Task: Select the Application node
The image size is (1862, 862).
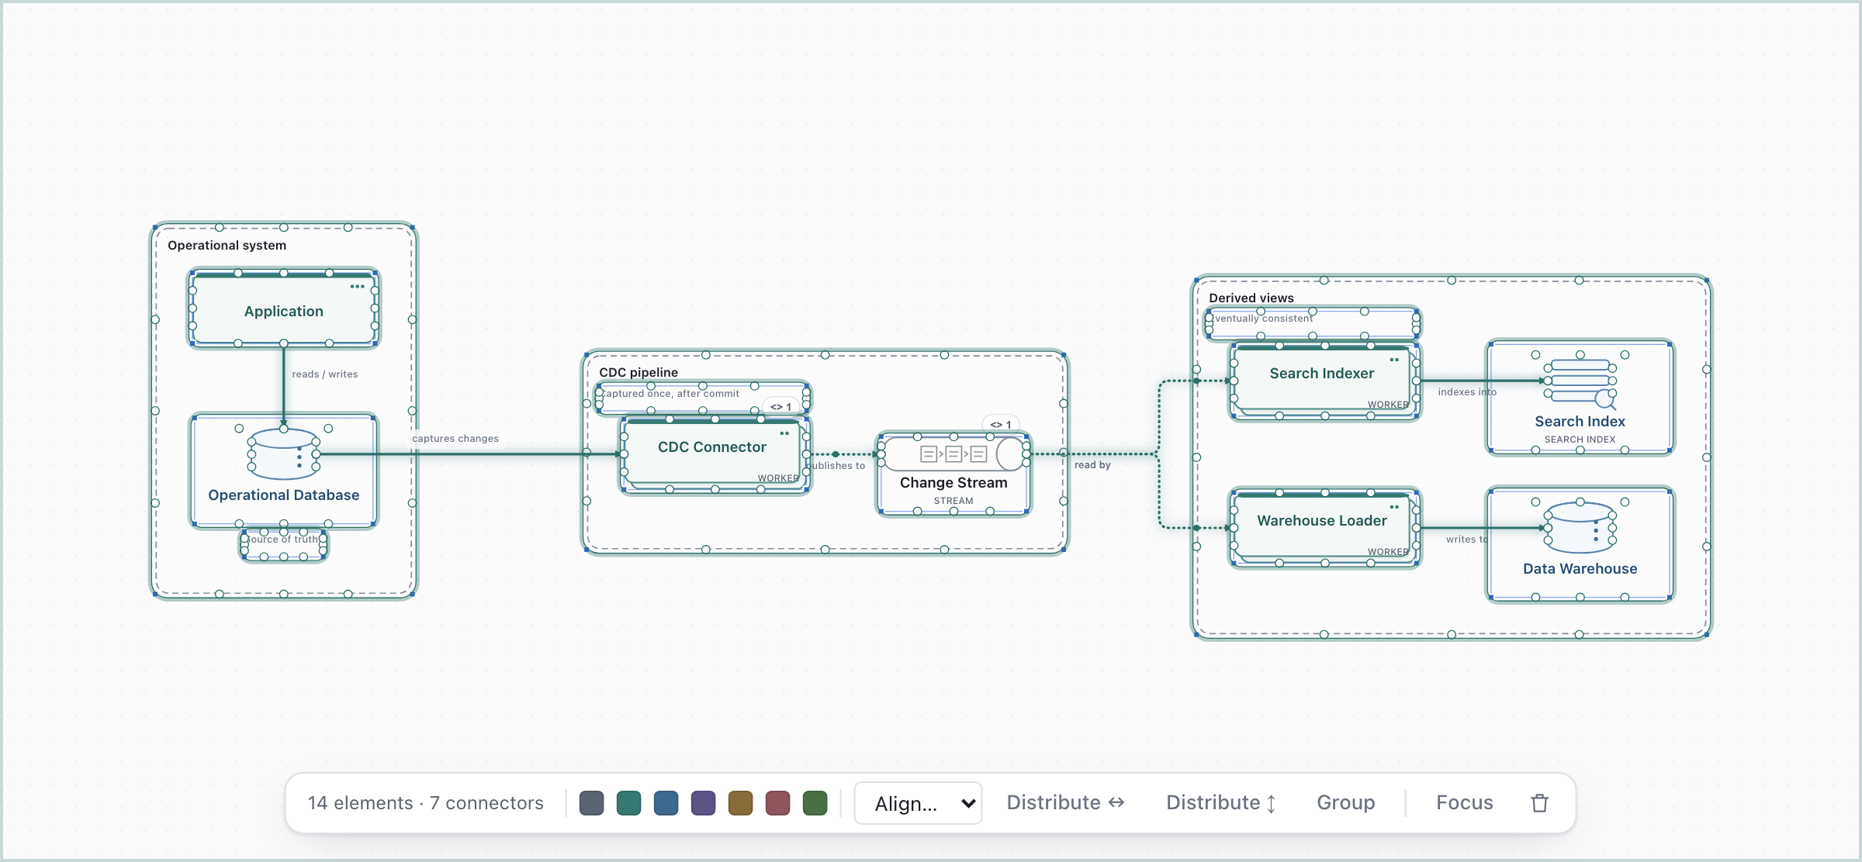Action: (284, 309)
